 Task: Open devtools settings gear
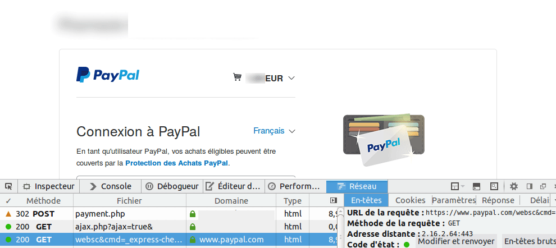[514, 186]
